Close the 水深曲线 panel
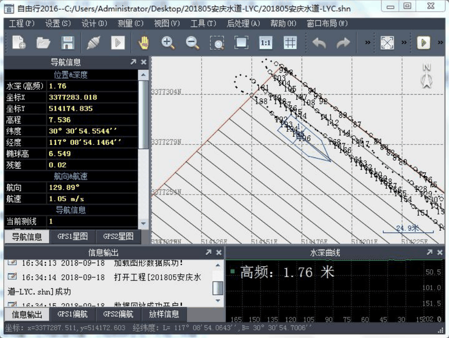449x338 pixels. click(x=439, y=252)
